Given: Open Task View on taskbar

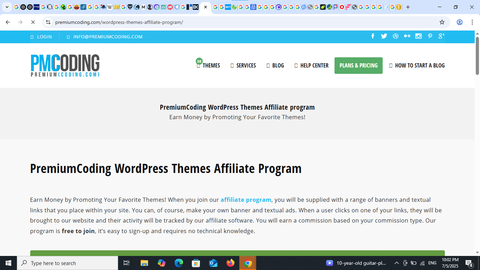Looking at the screenshot, I should pos(127,263).
